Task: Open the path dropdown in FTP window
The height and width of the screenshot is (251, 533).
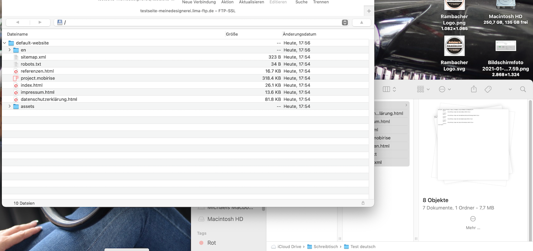Action: [345, 22]
